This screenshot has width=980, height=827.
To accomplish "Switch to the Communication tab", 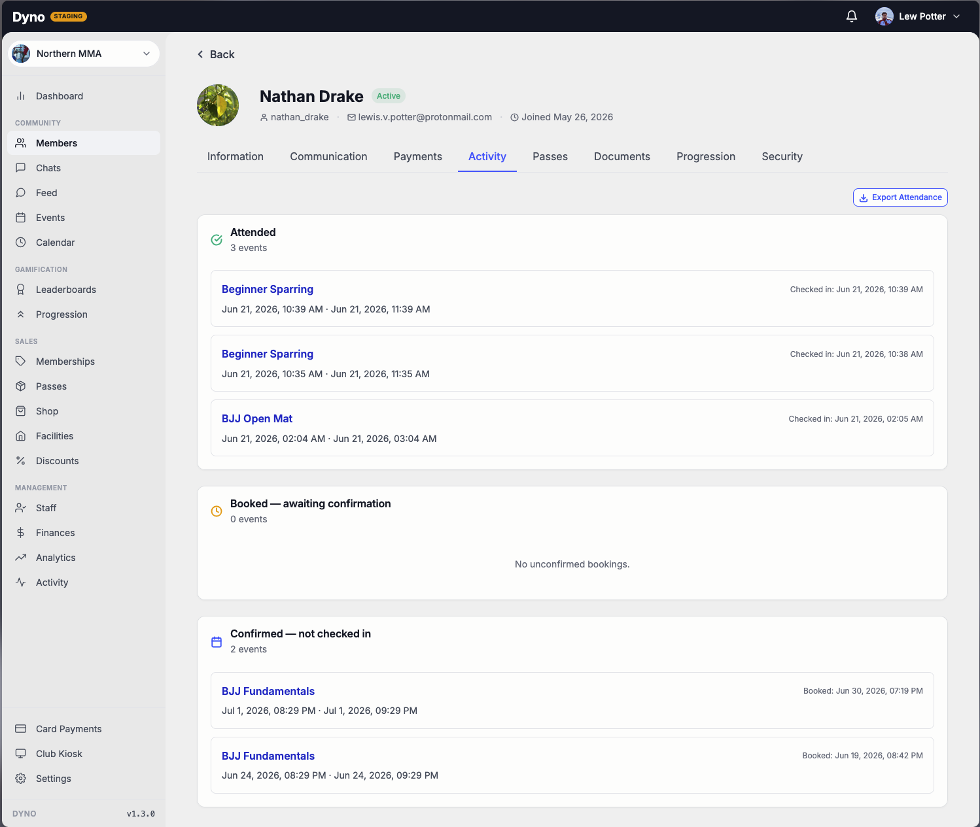I will pyautogui.click(x=328, y=157).
